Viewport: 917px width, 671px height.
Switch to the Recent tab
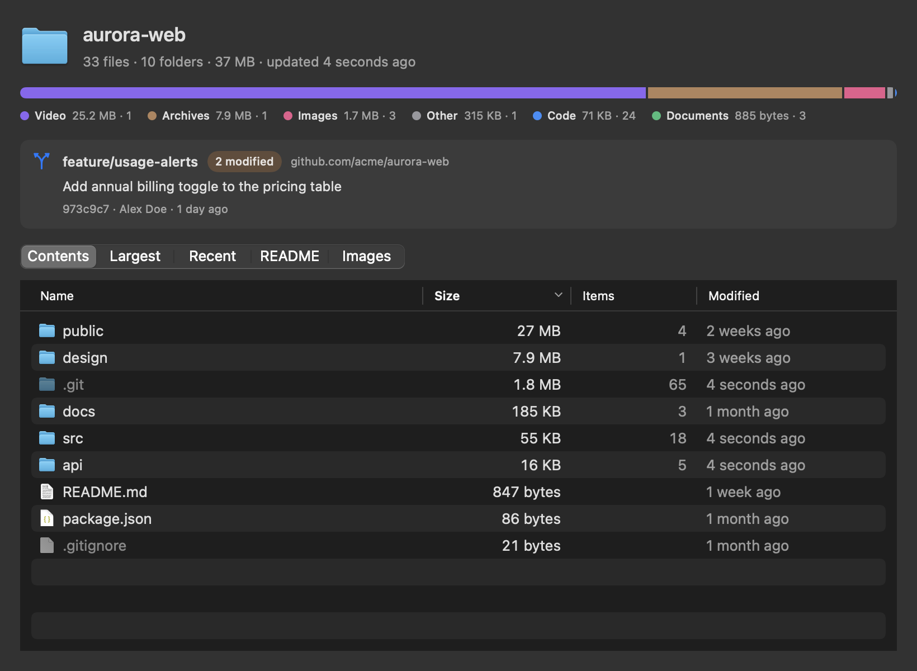click(x=212, y=256)
